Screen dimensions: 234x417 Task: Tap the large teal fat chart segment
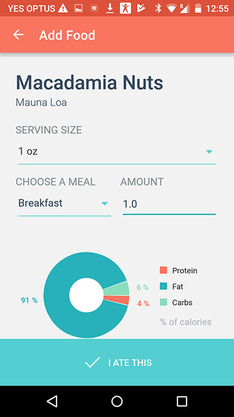(x=57, y=295)
